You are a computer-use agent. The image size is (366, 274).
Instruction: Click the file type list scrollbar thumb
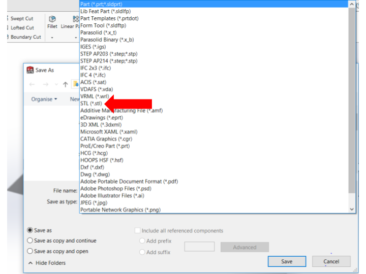click(x=352, y=100)
